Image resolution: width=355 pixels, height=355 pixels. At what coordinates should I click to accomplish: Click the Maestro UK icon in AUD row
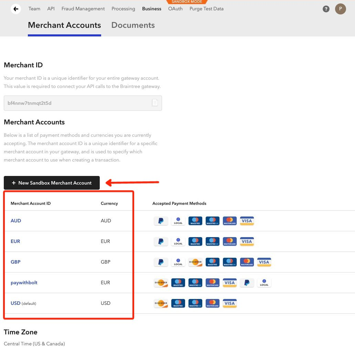click(212, 221)
